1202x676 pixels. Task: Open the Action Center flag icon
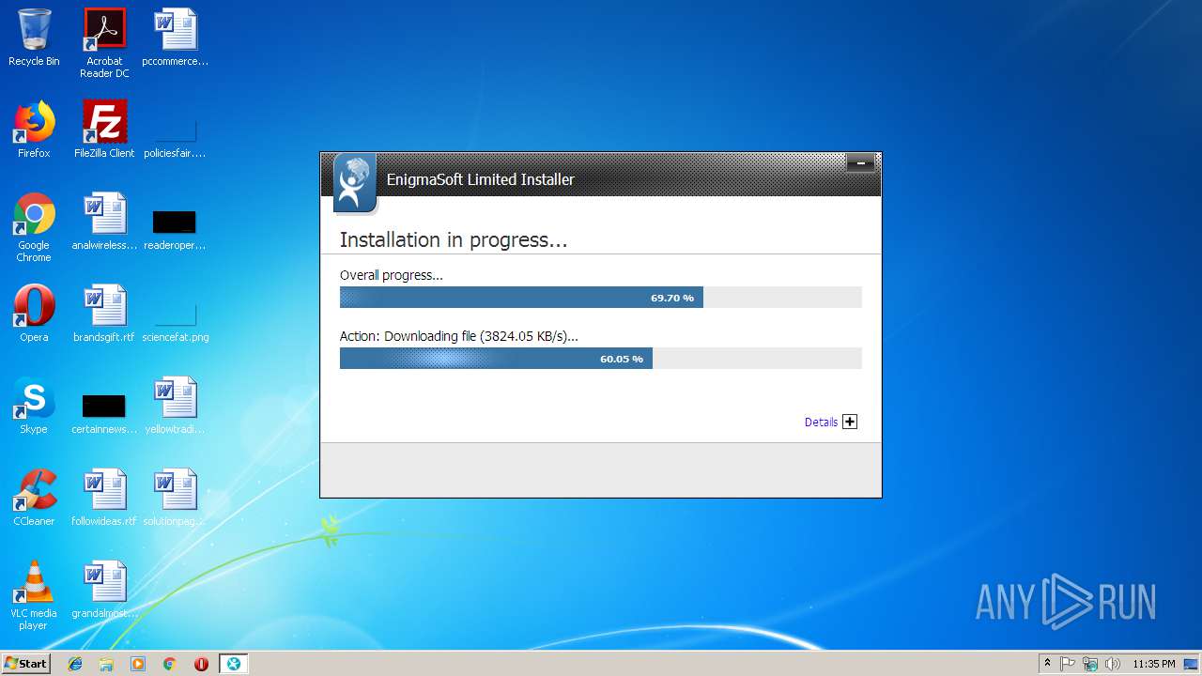1068,664
